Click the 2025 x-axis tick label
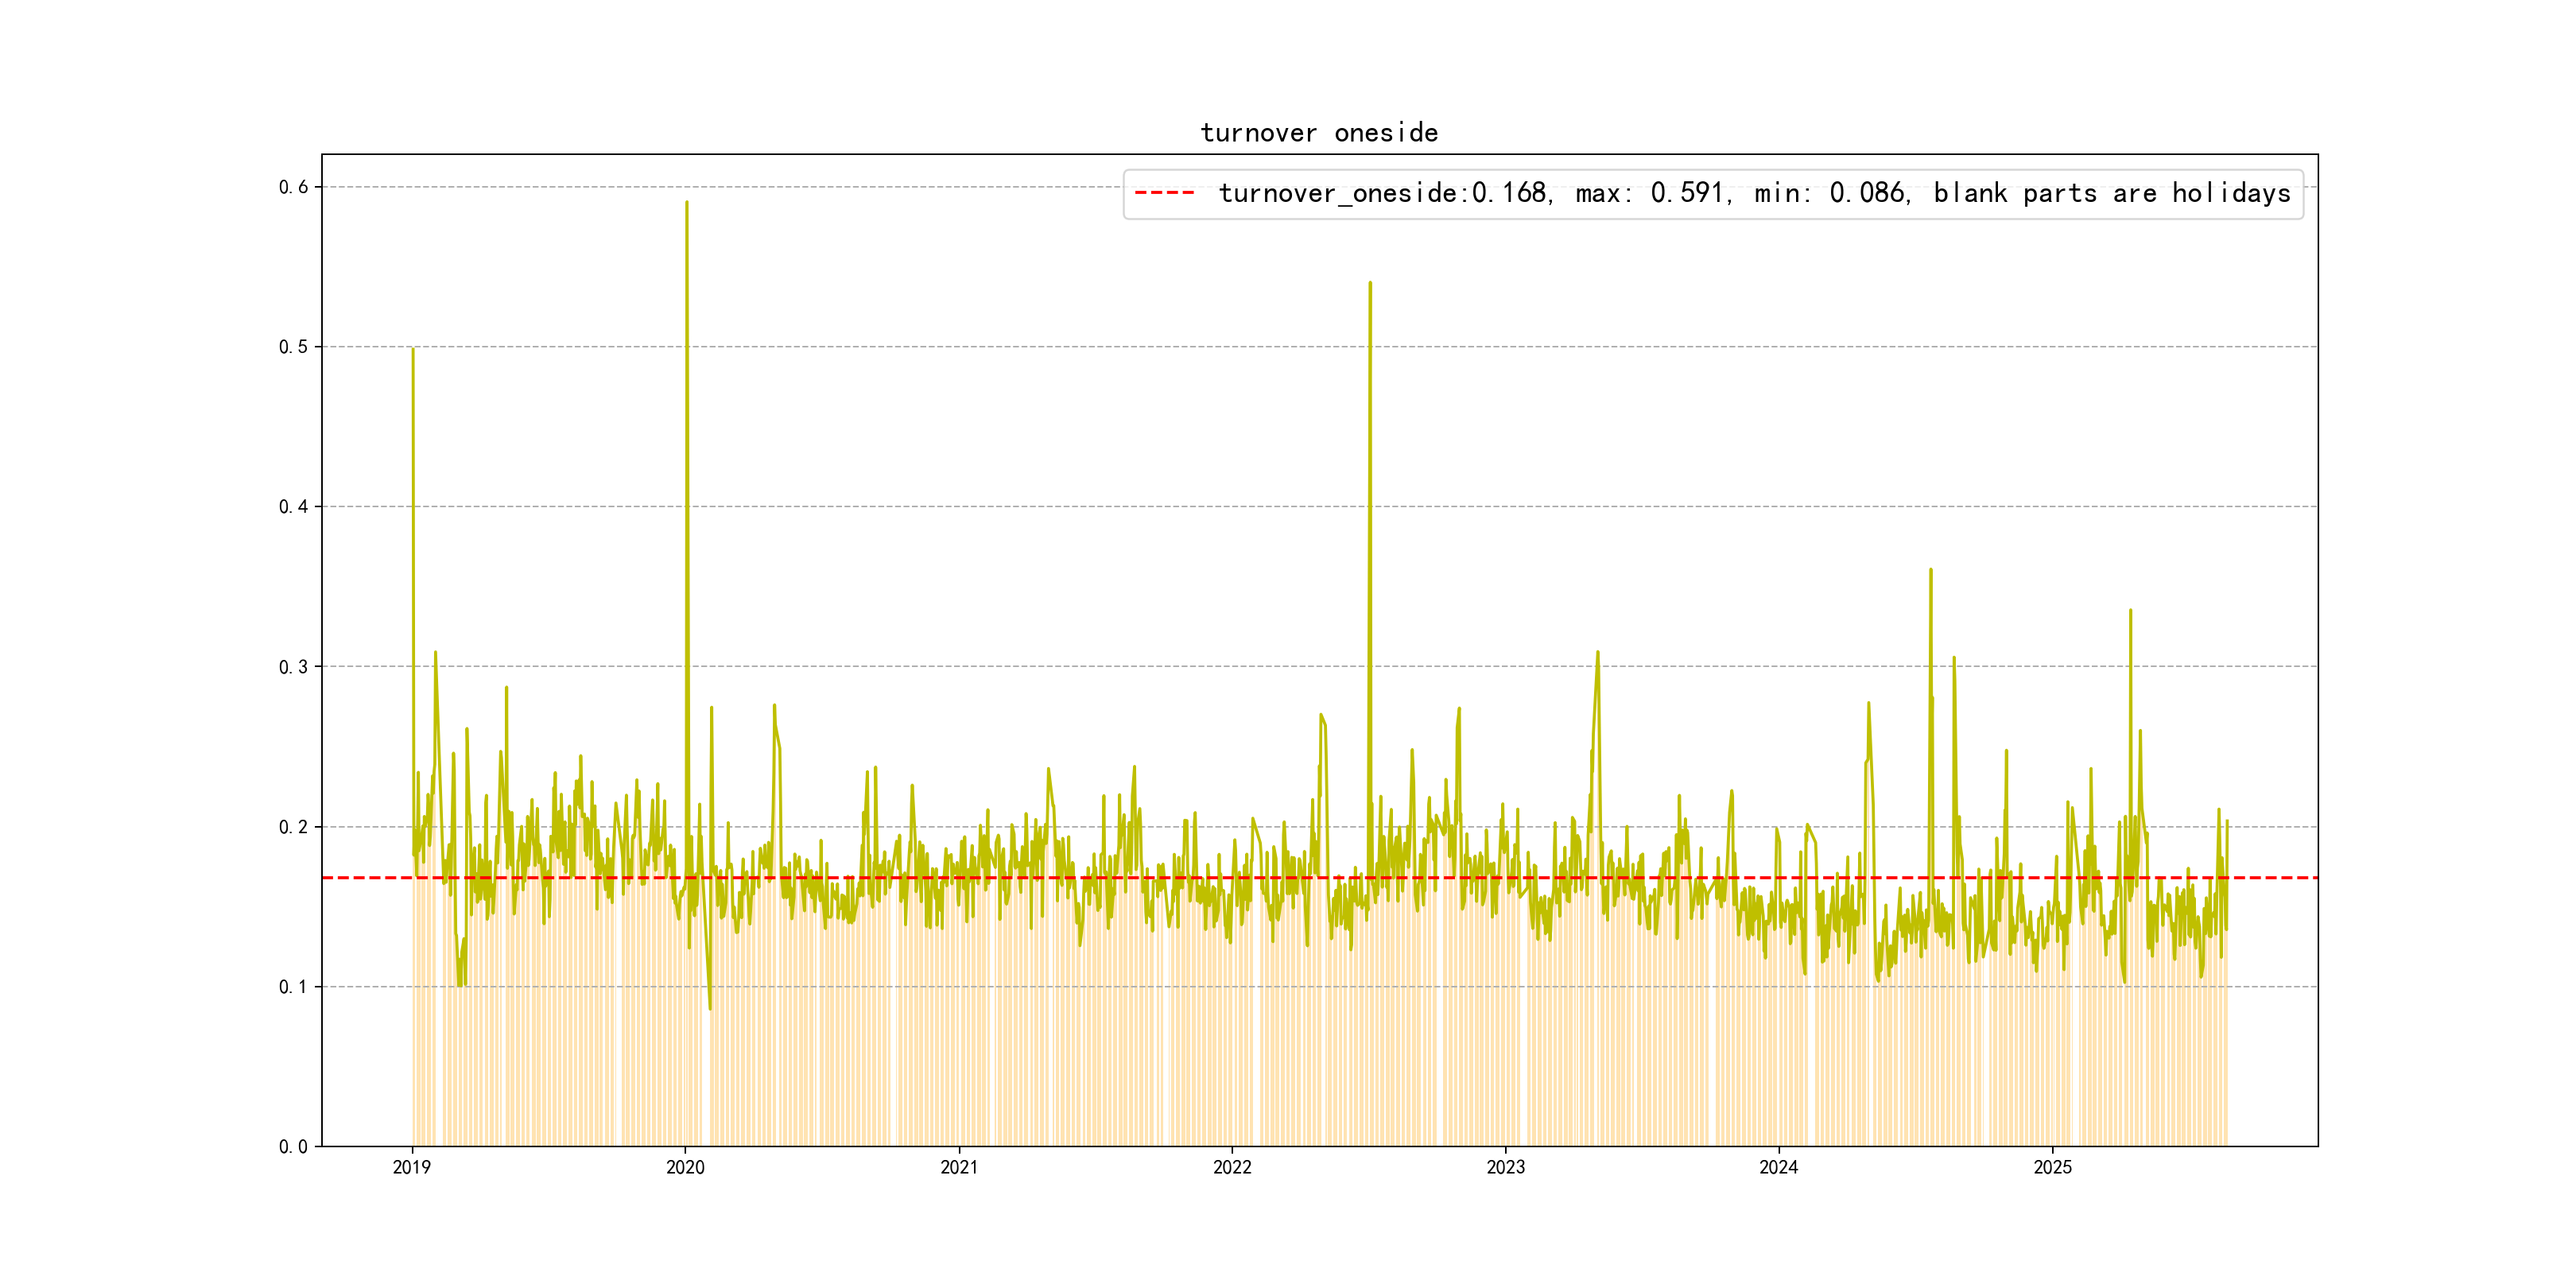 point(2052,1167)
